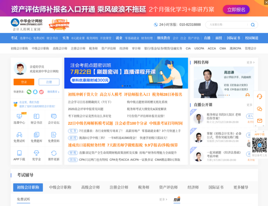This screenshot has height=206, width=268.
Task: Open the floating customer-service headset icon
Action: click(259, 96)
